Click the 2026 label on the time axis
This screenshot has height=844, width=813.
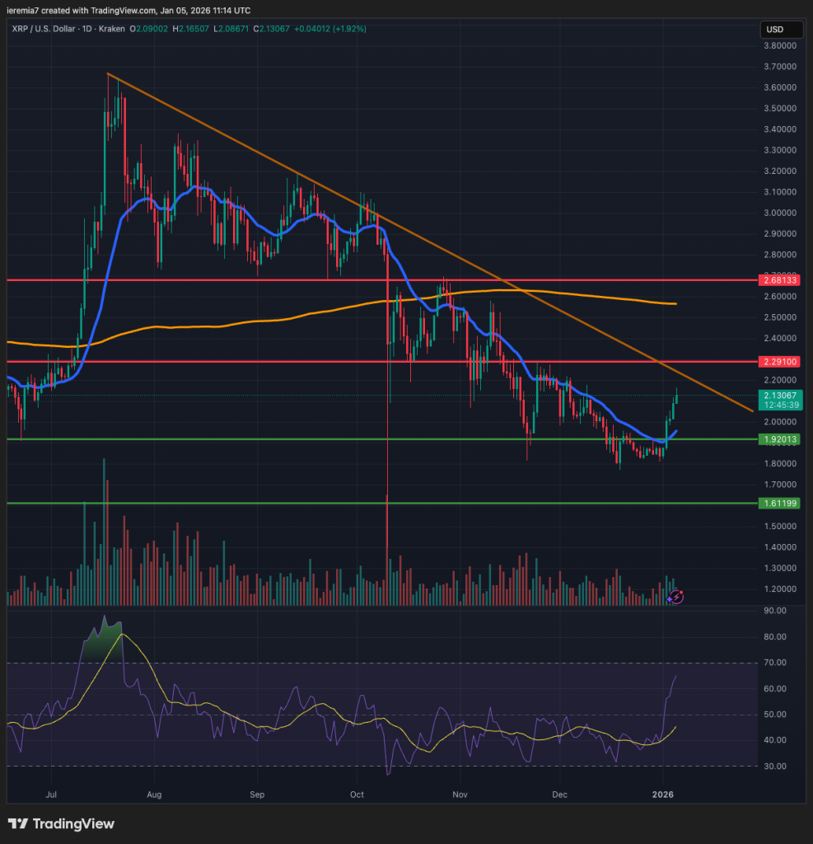point(664,795)
